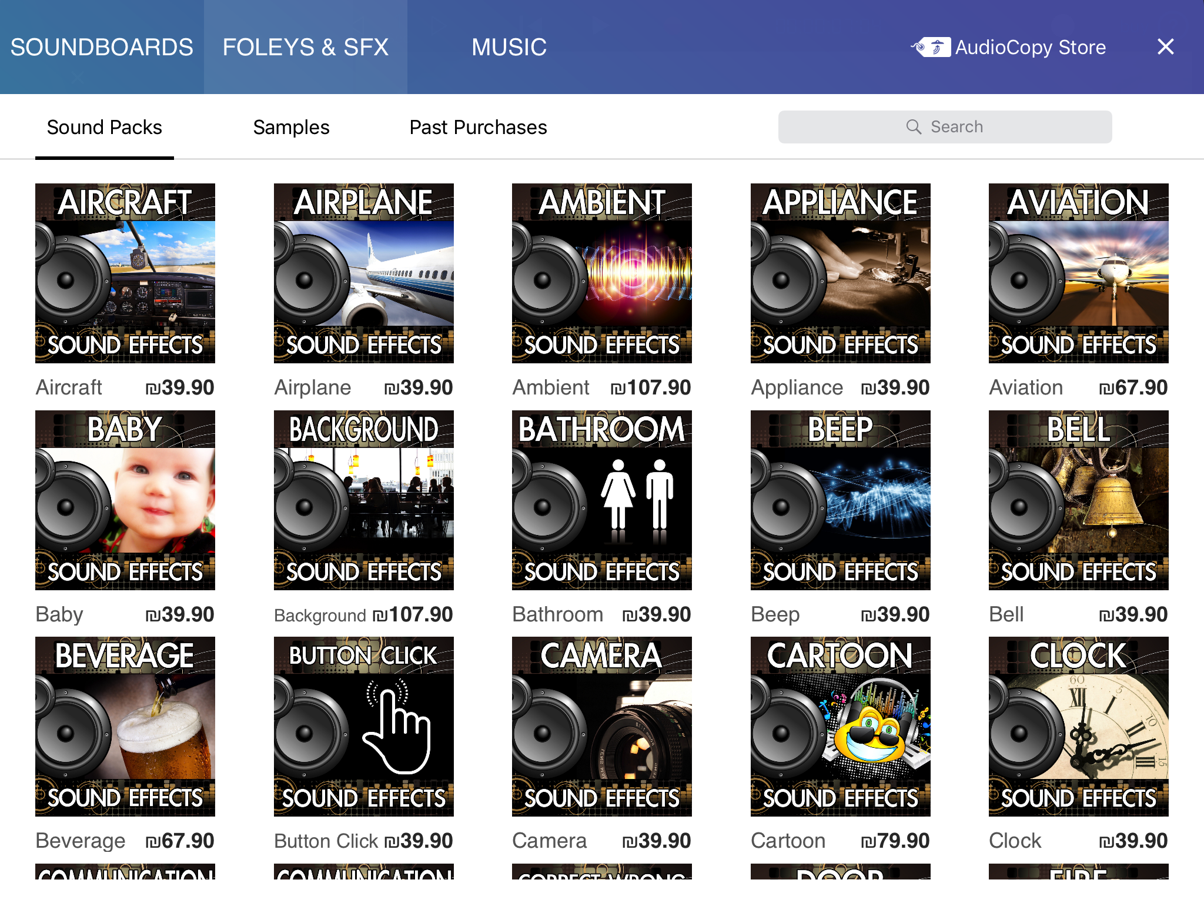This screenshot has height=903, width=1204.
Task: Open the Appliance sound effects pack
Action: [841, 273]
